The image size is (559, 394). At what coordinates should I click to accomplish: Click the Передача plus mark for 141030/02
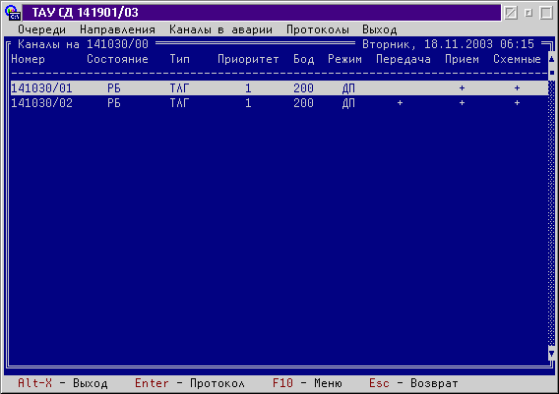400,103
